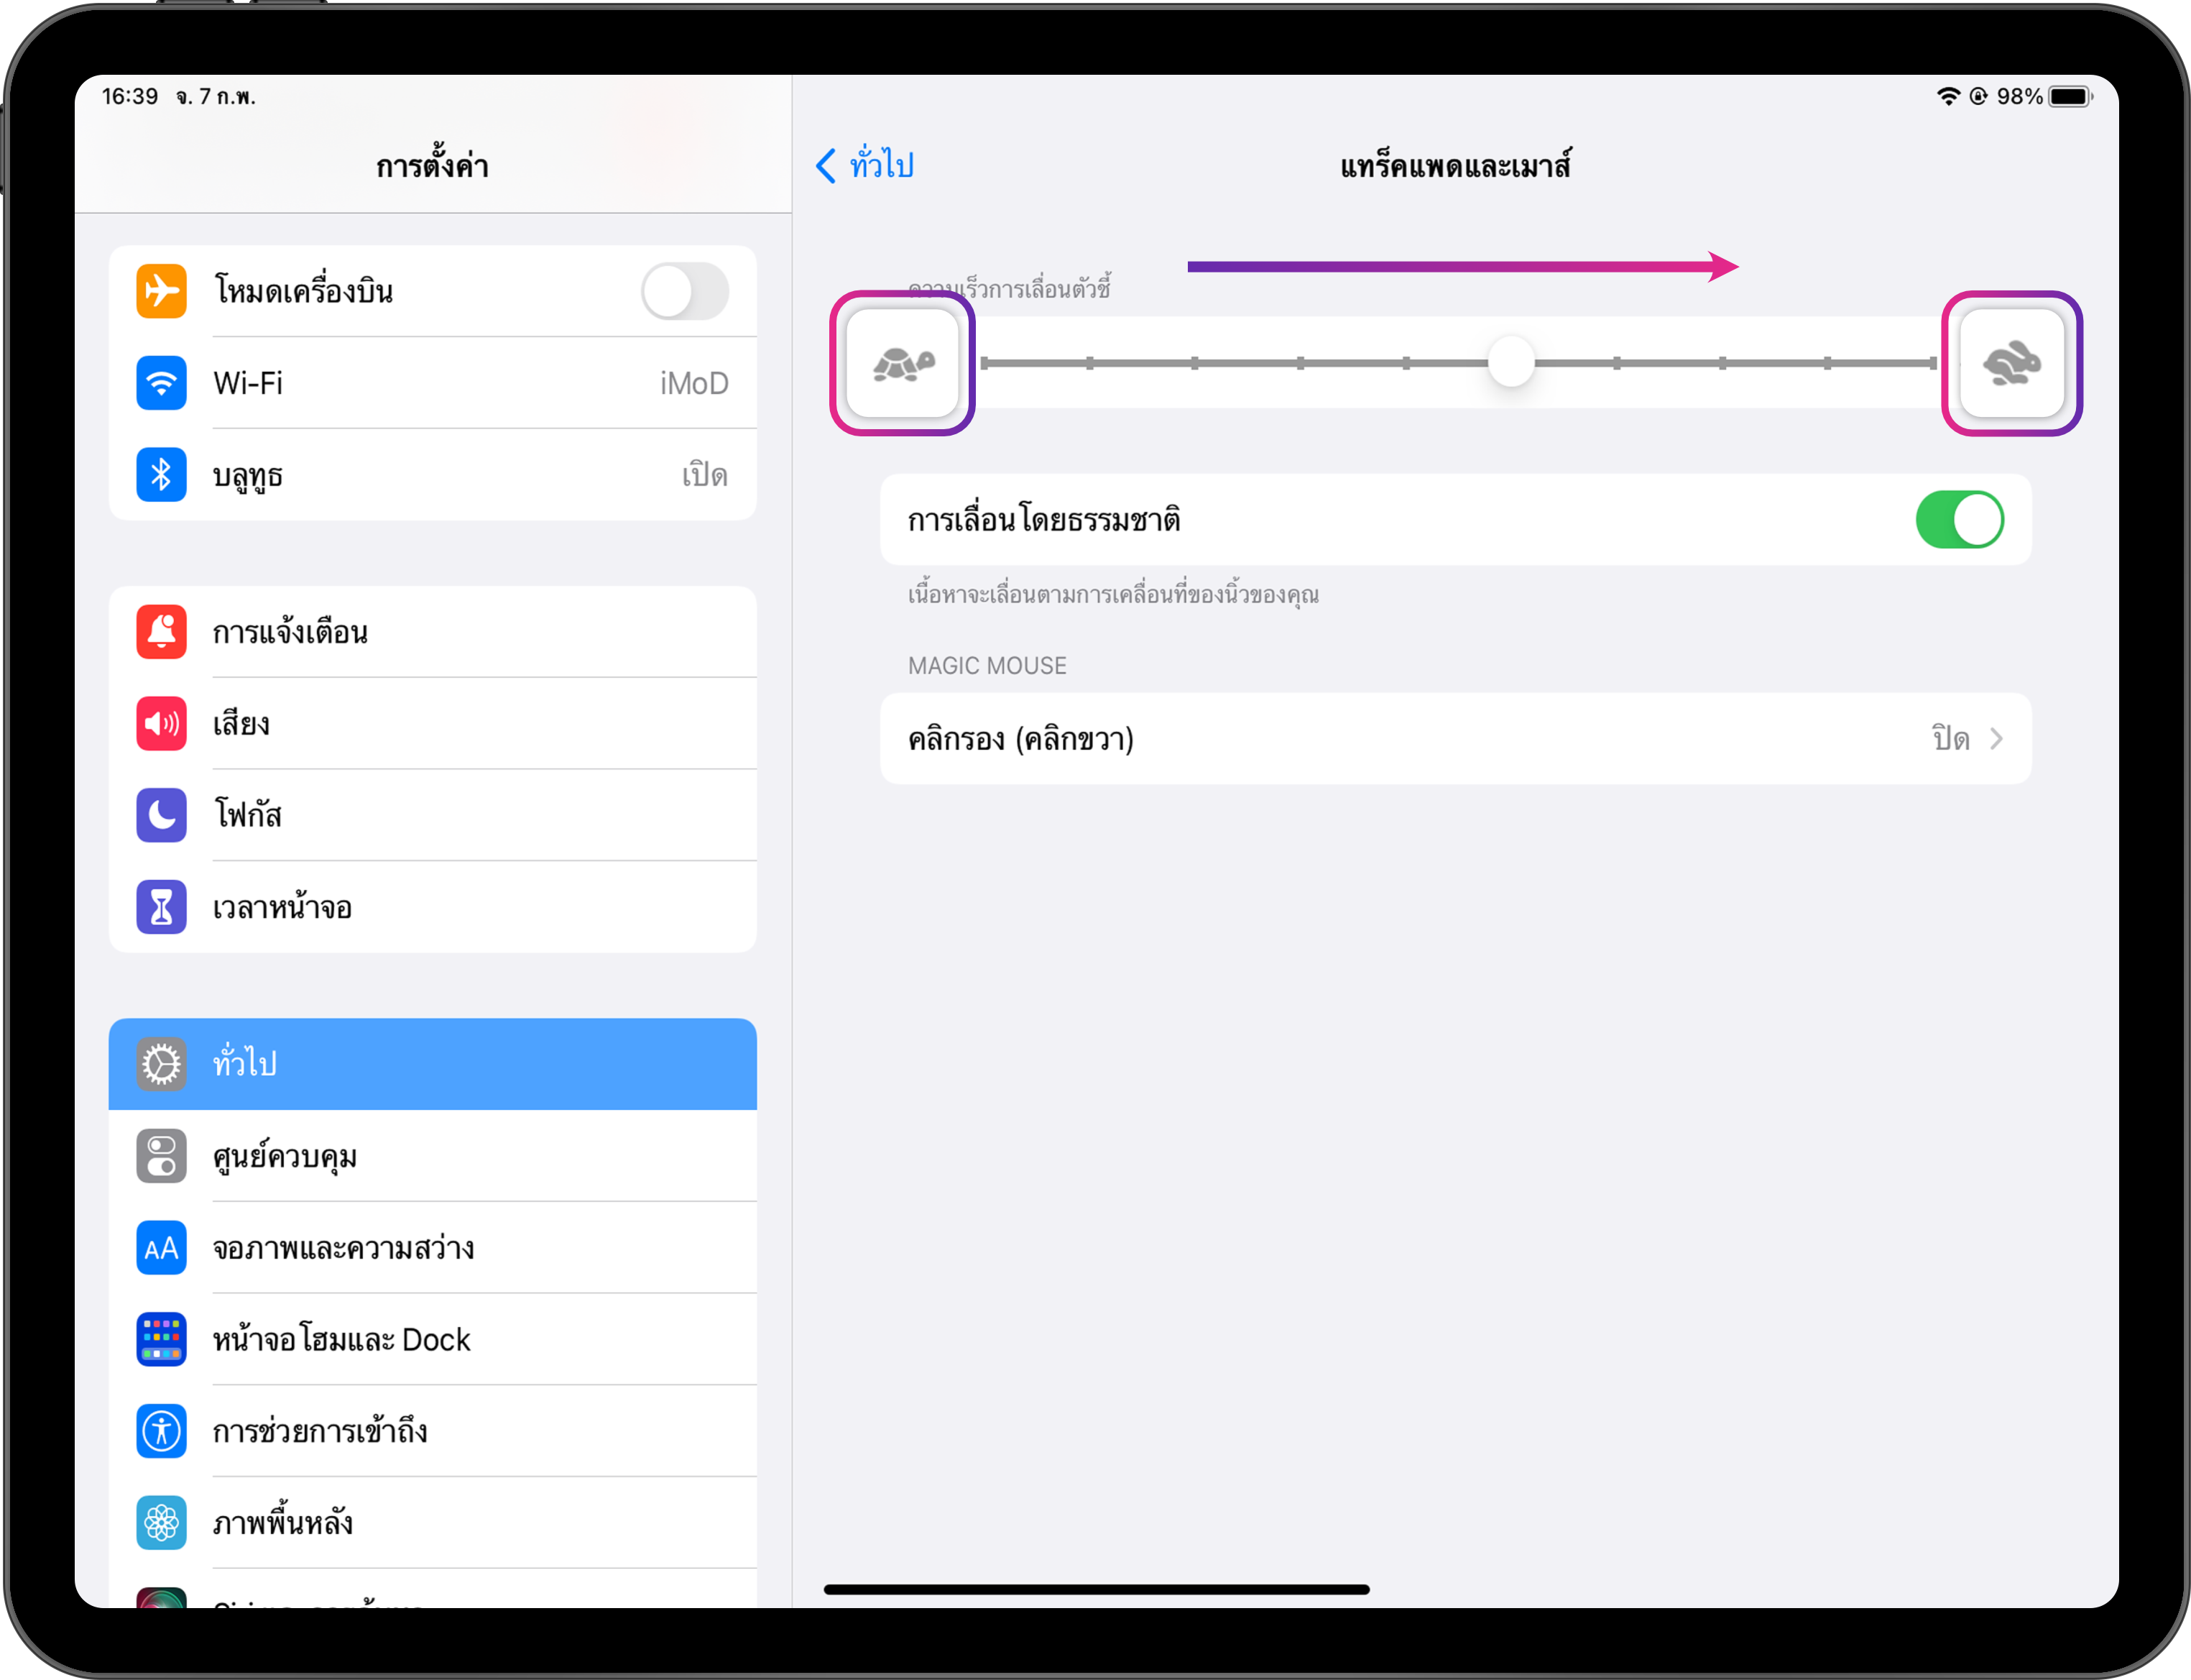Tap the purple Focus moon icon
This screenshot has width=2191, height=1680.
pos(161,815)
